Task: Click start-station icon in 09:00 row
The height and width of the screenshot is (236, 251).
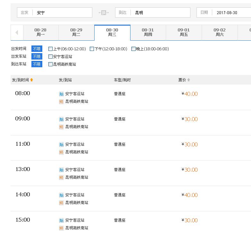Action: click(x=61, y=119)
